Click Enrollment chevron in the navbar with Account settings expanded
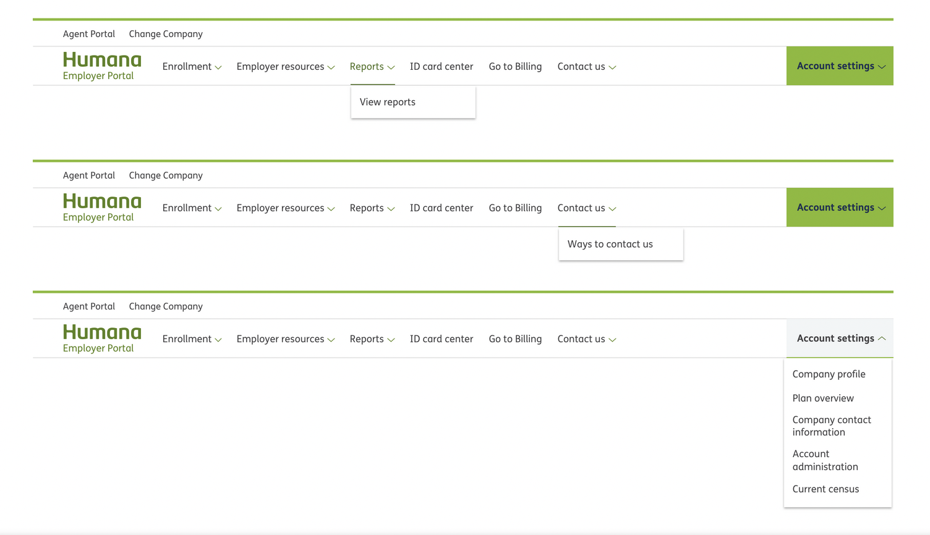This screenshot has width=930, height=535. coord(218,340)
